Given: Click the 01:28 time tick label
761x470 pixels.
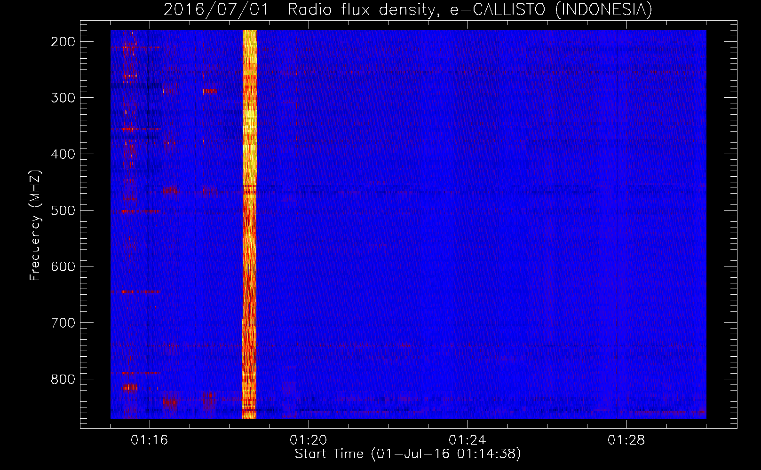Looking at the screenshot, I should click(626, 440).
